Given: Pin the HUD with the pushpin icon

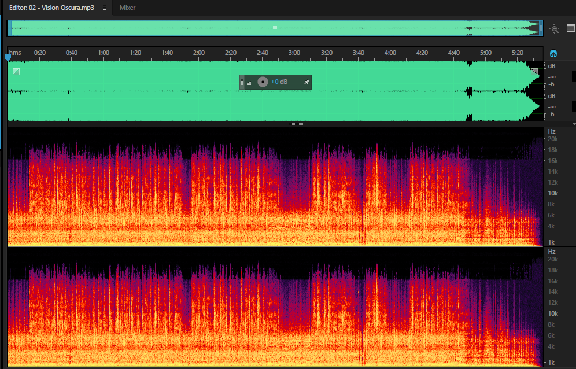Looking at the screenshot, I should [x=307, y=82].
